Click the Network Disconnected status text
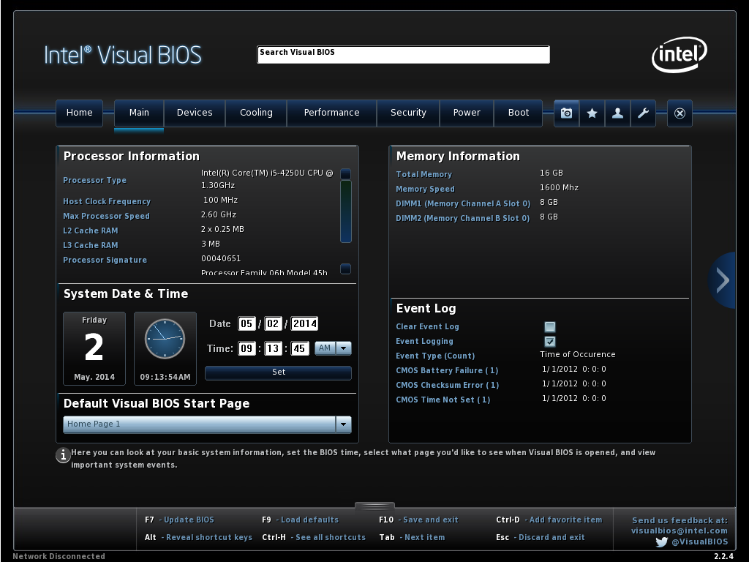 pos(59,556)
